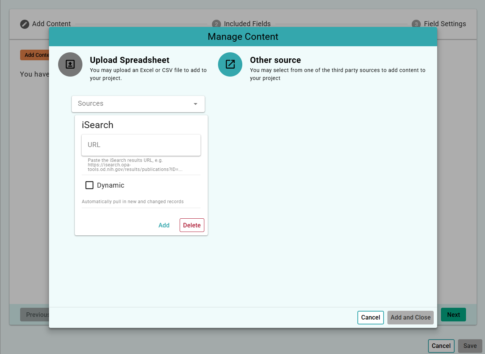Click Add in the iSearch card
The width and height of the screenshot is (485, 354).
[x=164, y=225]
